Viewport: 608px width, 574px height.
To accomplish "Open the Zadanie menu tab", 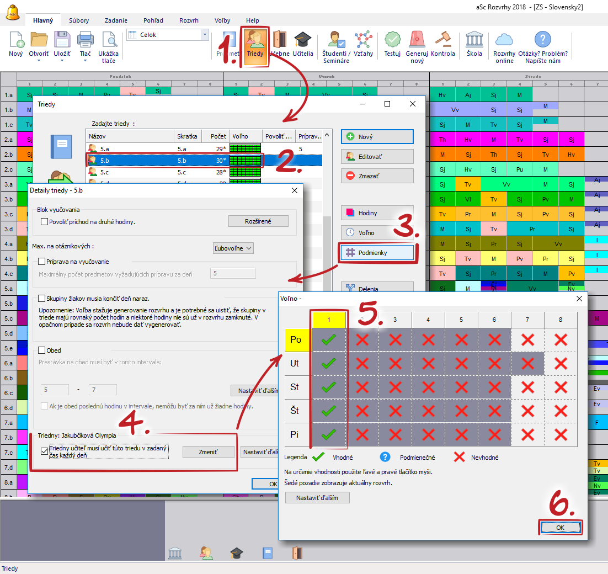I will coord(116,20).
